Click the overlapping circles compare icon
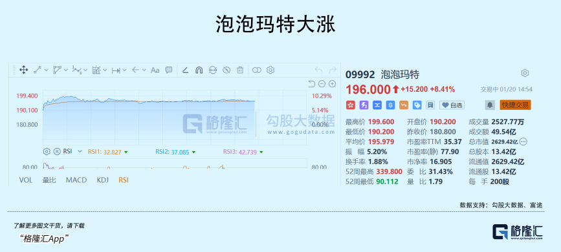 point(257,70)
